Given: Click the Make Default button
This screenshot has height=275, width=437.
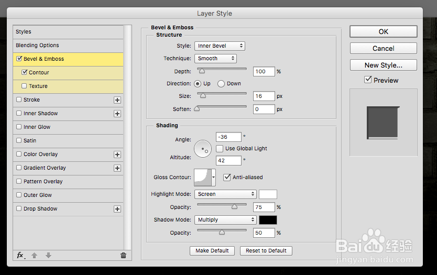Looking at the screenshot, I should pos(212,251).
